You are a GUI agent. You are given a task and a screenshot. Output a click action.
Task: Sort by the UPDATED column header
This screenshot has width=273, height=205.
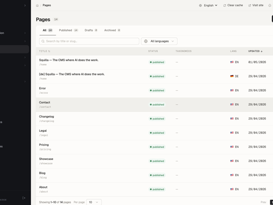click(x=255, y=51)
